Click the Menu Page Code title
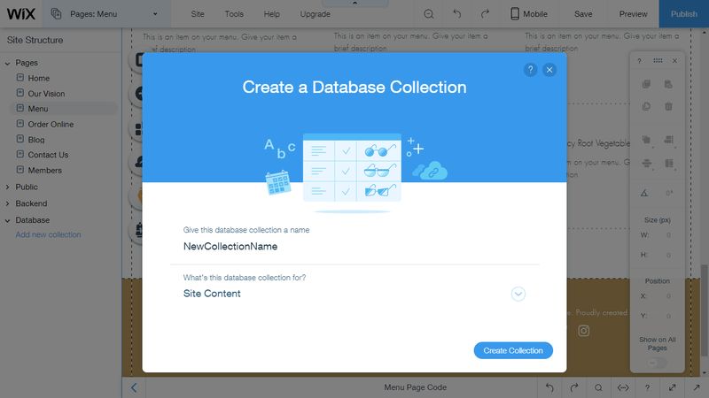 click(x=415, y=387)
